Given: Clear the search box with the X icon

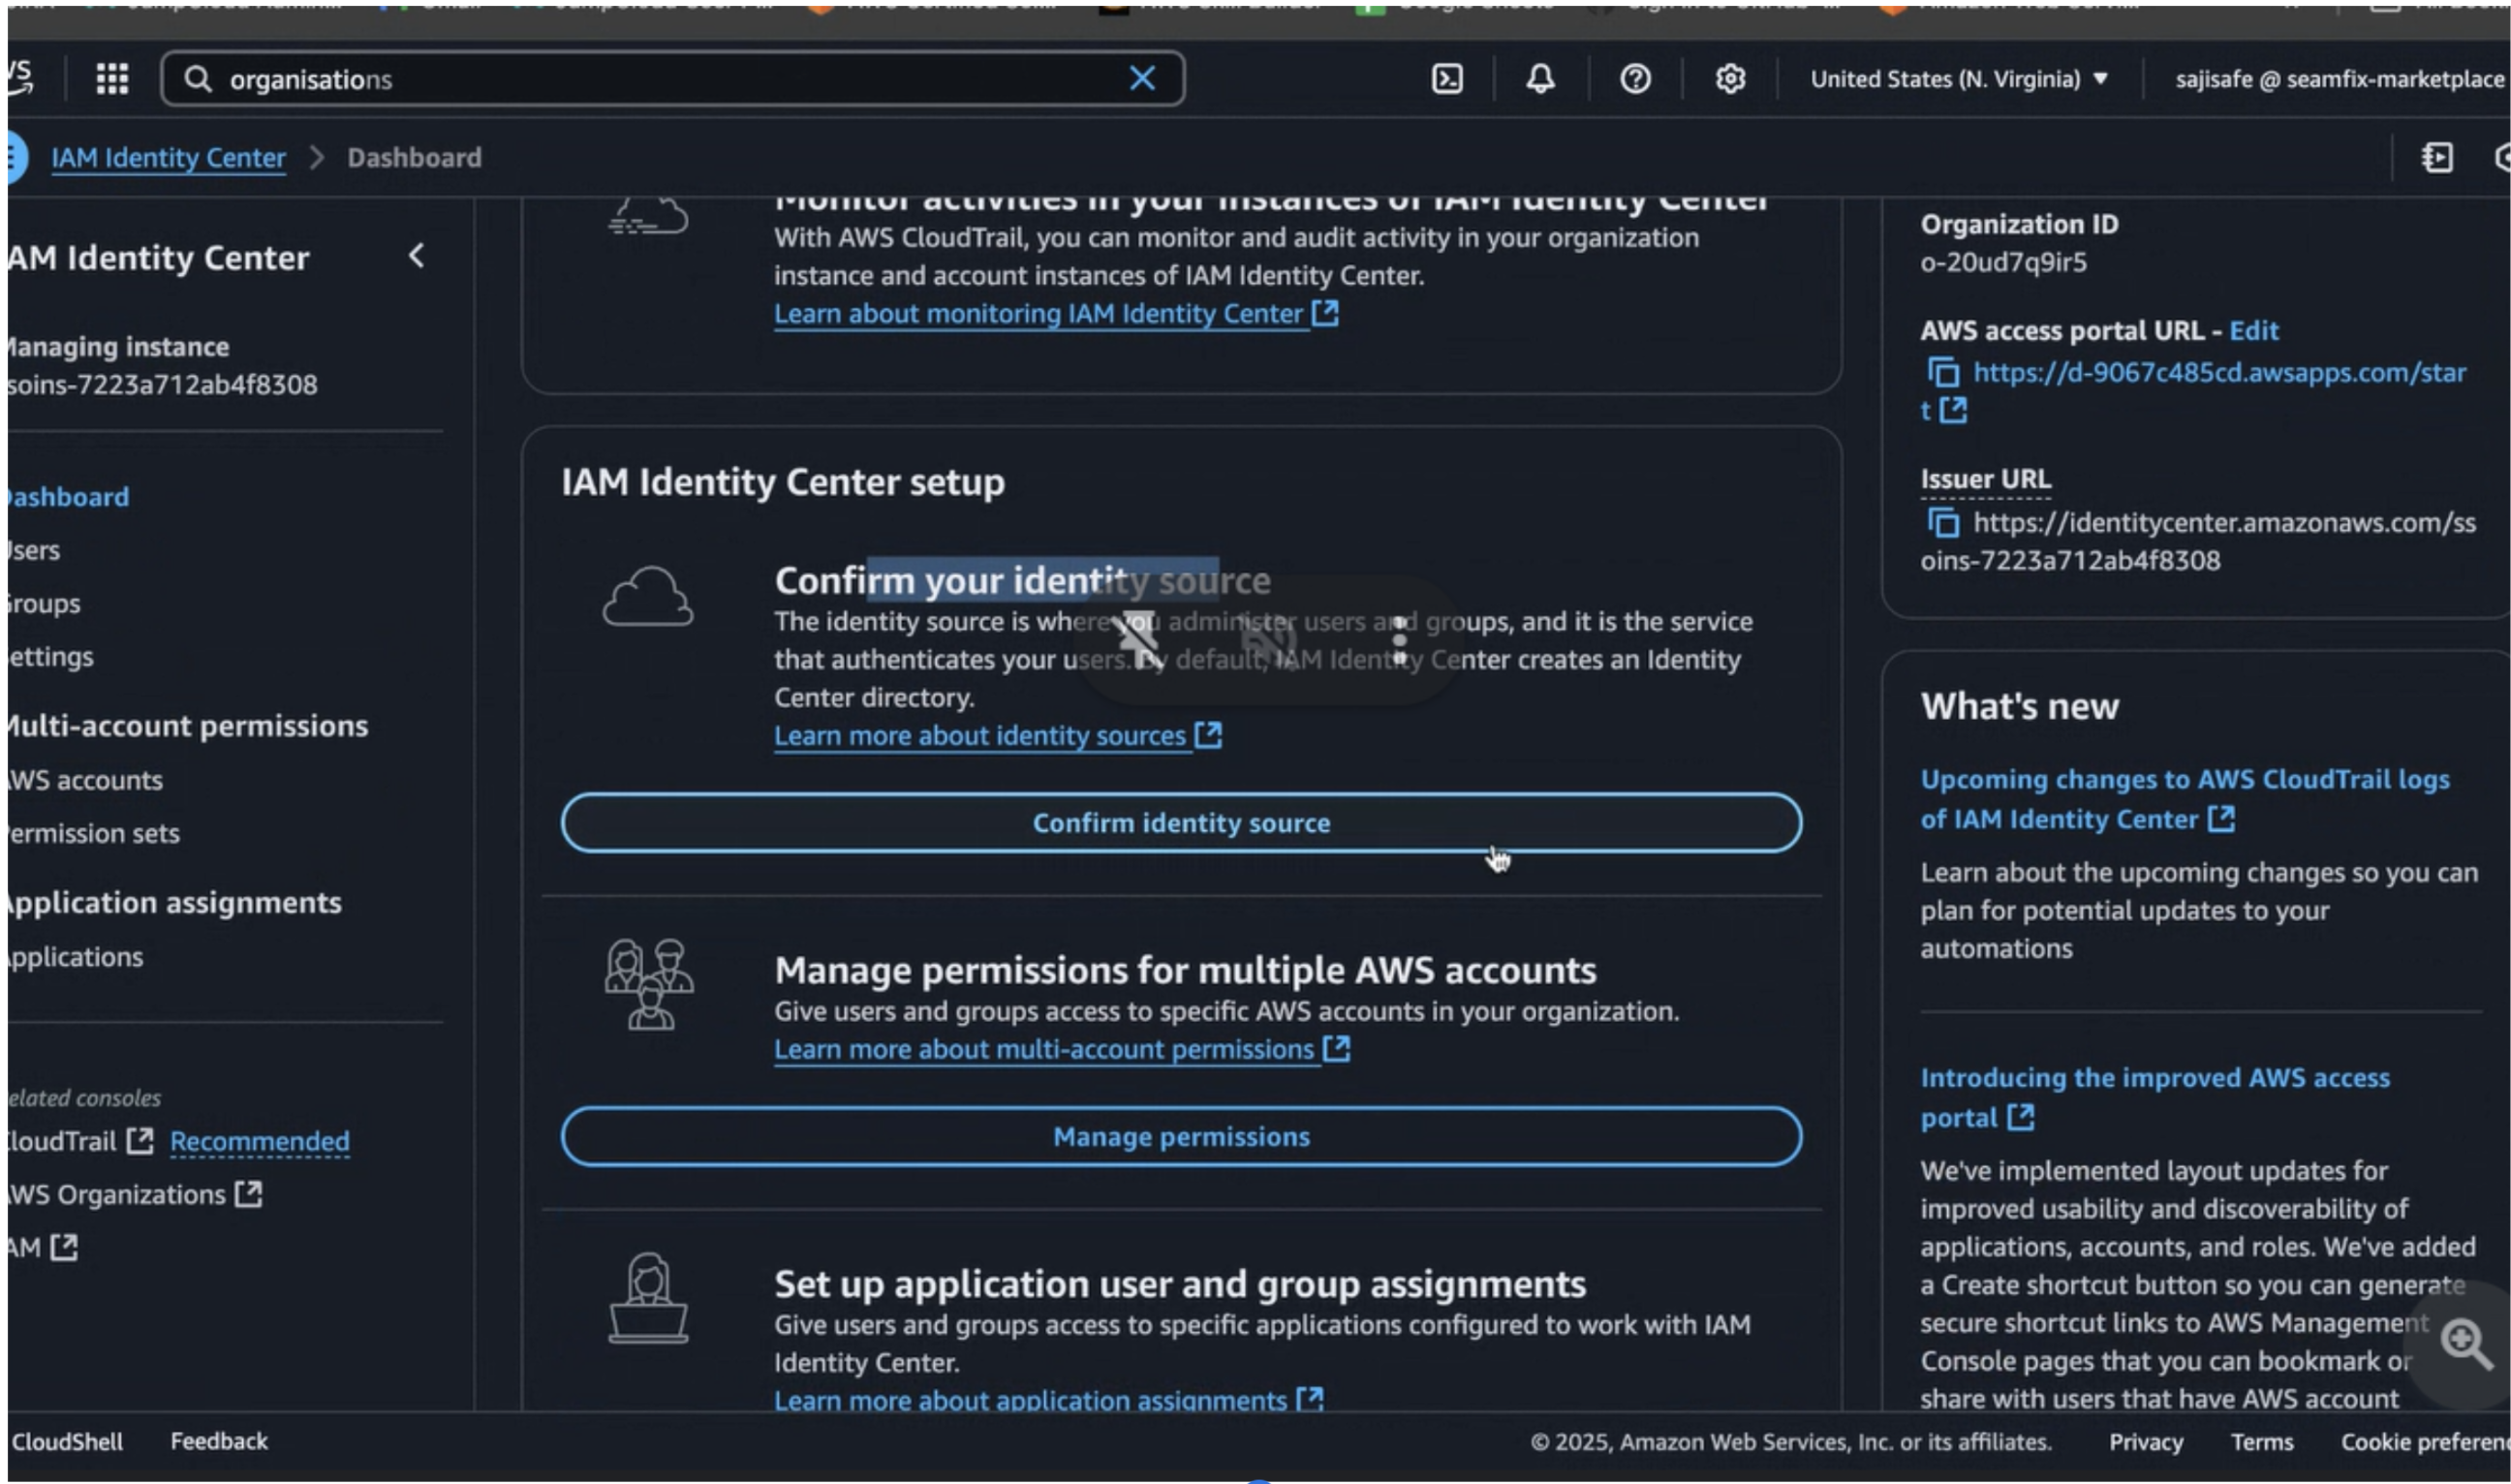Looking at the screenshot, I should pos(1141,78).
